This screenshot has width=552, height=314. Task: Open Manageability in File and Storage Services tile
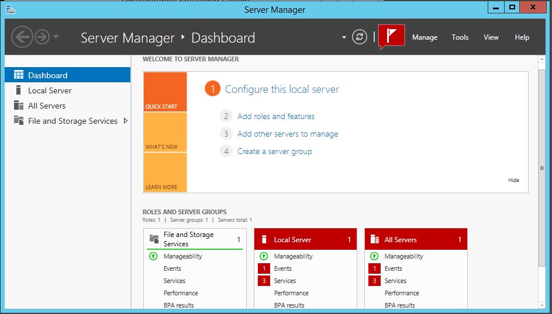tap(182, 256)
